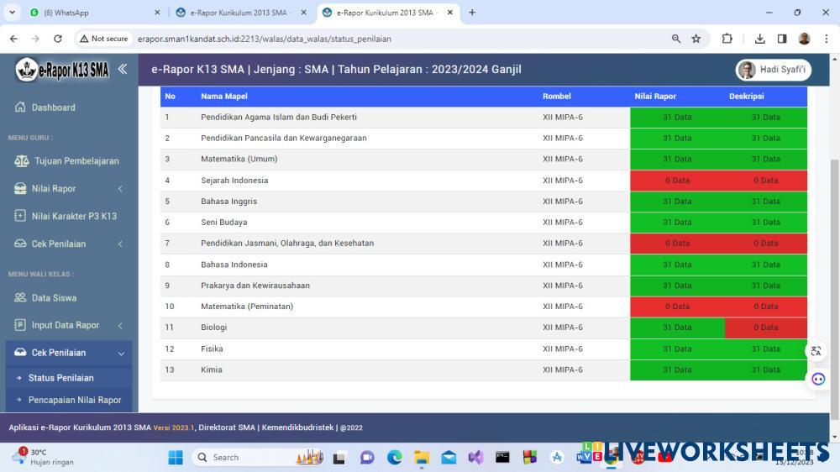This screenshot has height=472, width=840.
Task: Click the browser reload icon
Action: pyautogui.click(x=57, y=39)
